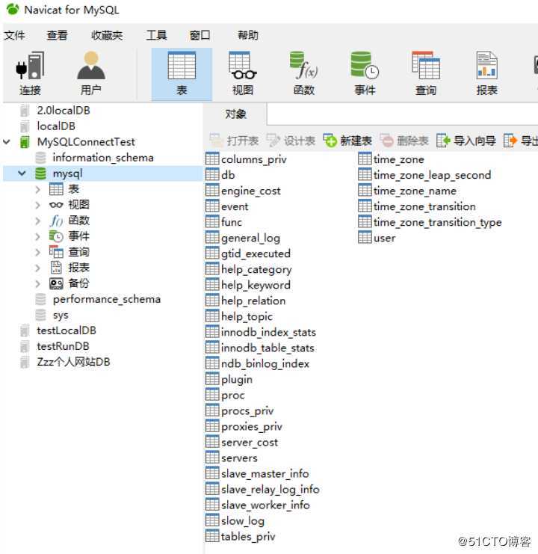
Task: Select the 事件 event toolbar icon
Action: coord(365,74)
